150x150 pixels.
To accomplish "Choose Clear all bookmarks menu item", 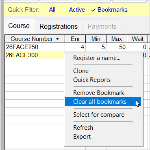I will [x=103, y=102].
